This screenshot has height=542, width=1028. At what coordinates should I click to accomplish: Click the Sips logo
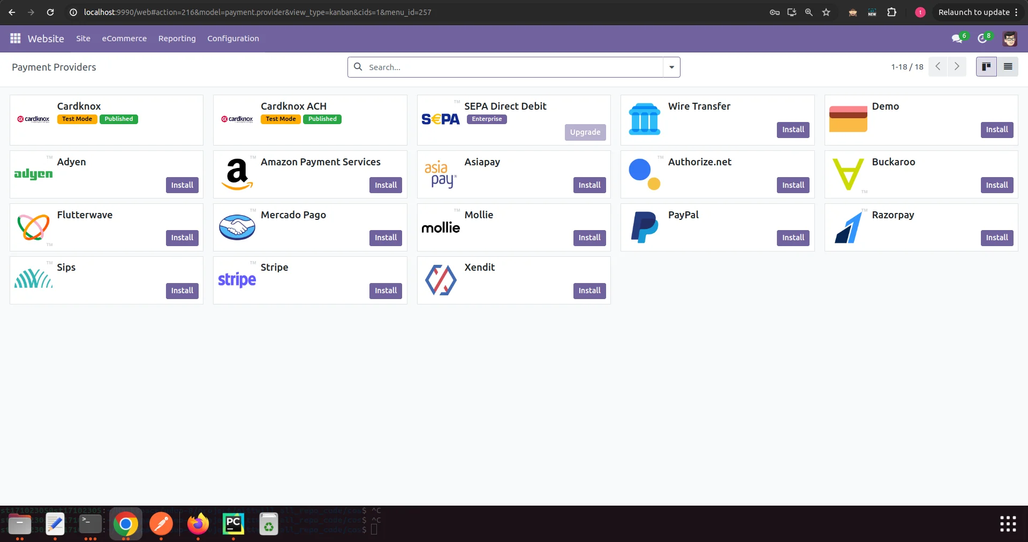(33, 279)
